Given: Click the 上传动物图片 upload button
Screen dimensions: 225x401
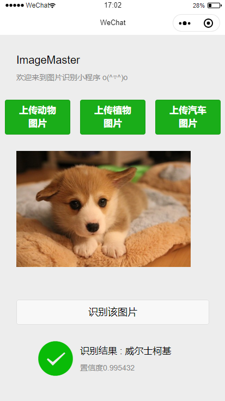Looking at the screenshot, I should (x=38, y=117).
